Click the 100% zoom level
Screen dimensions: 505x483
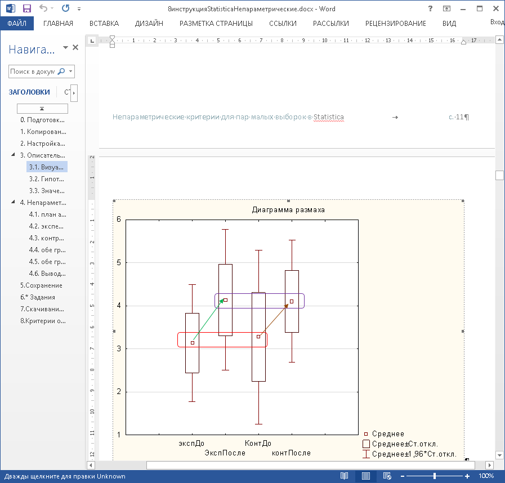[486, 476]
